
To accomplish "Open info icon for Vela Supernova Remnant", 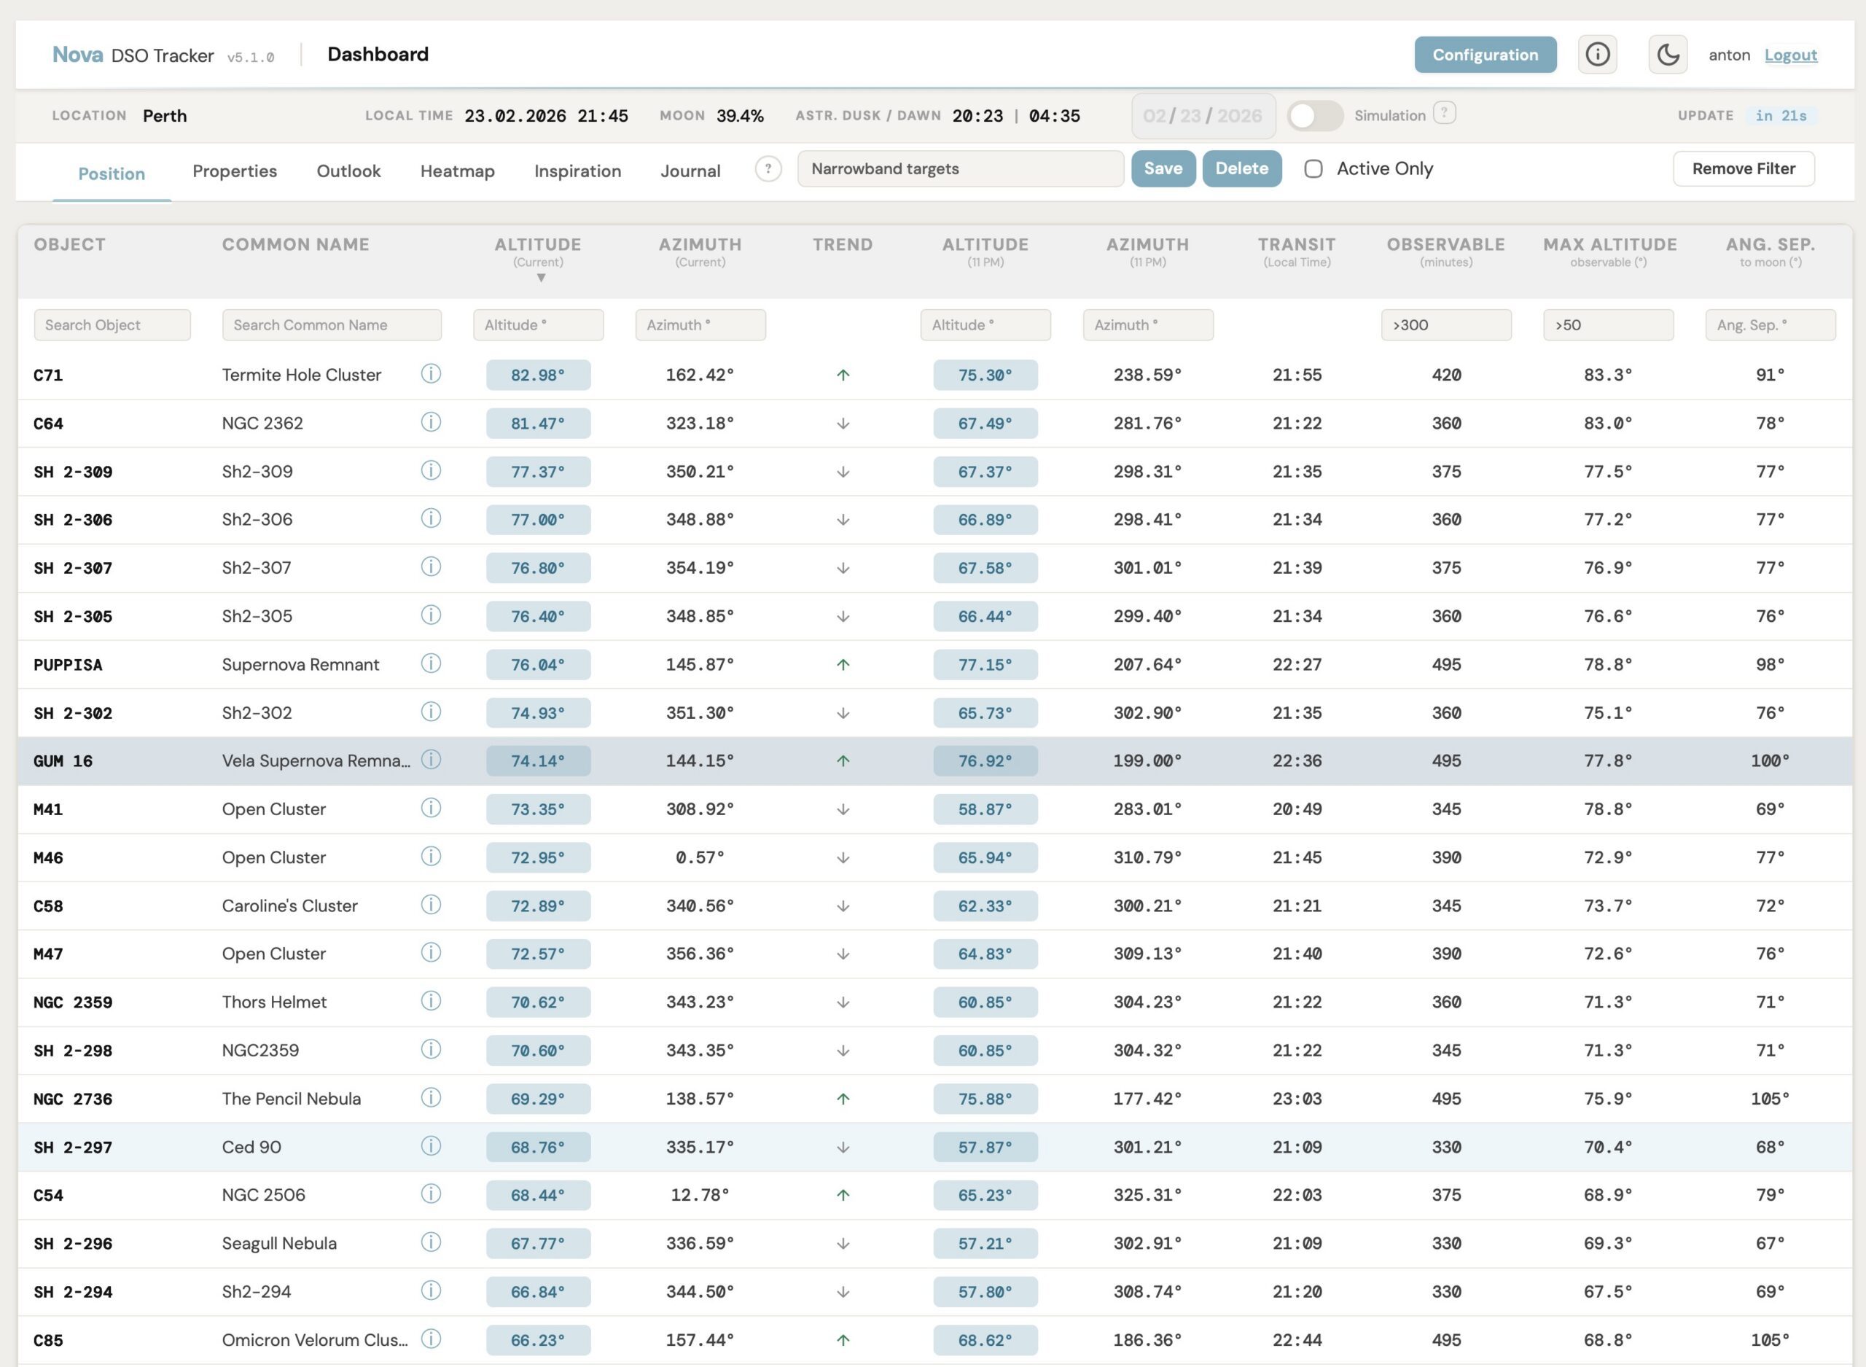I will point(430,759).
